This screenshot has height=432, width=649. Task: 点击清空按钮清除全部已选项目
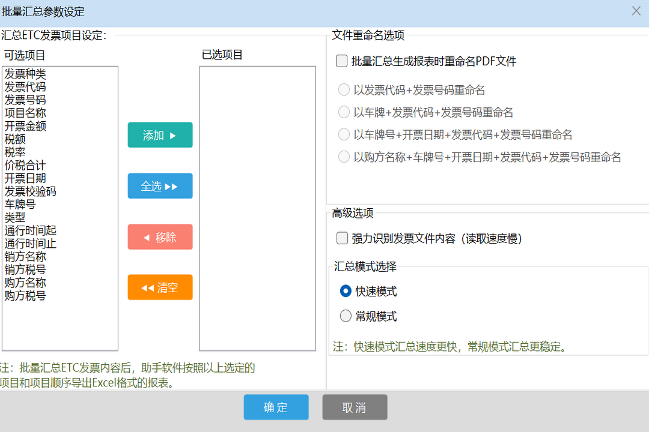(x=160, y=287)
